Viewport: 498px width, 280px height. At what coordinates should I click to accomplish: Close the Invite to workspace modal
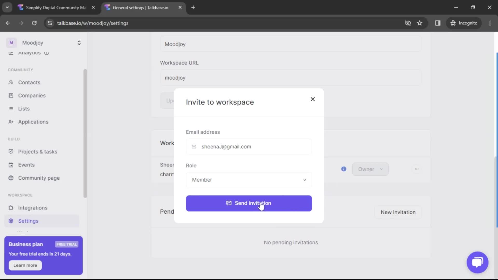click(x=312, y=99)
